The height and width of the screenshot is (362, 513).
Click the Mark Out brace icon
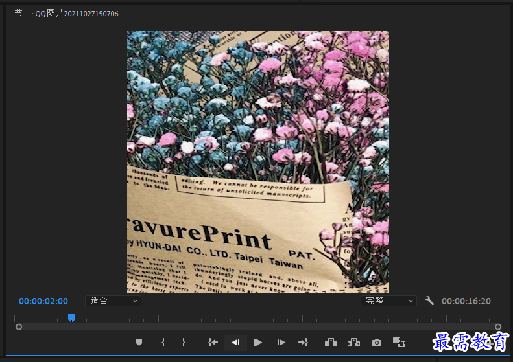184,343
